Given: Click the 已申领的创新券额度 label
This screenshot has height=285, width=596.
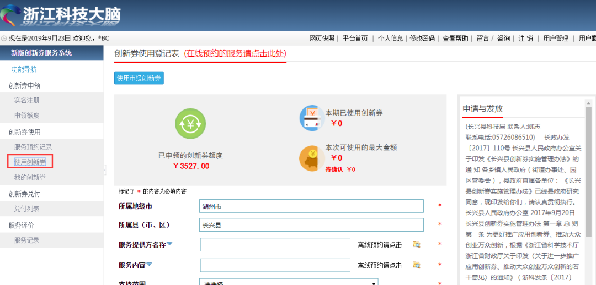Looking at the screenshot, I should pyautogui.click(x=190, y=156).
